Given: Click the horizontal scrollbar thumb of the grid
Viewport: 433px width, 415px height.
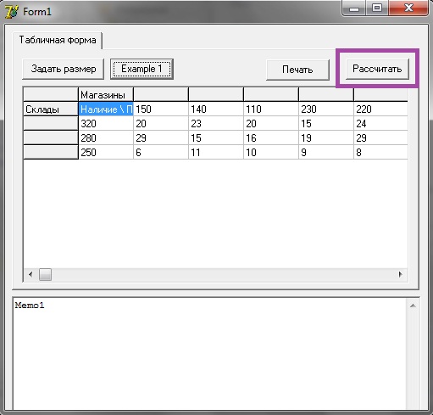Looking at the screenshot, I should click(x=45, y=274).
